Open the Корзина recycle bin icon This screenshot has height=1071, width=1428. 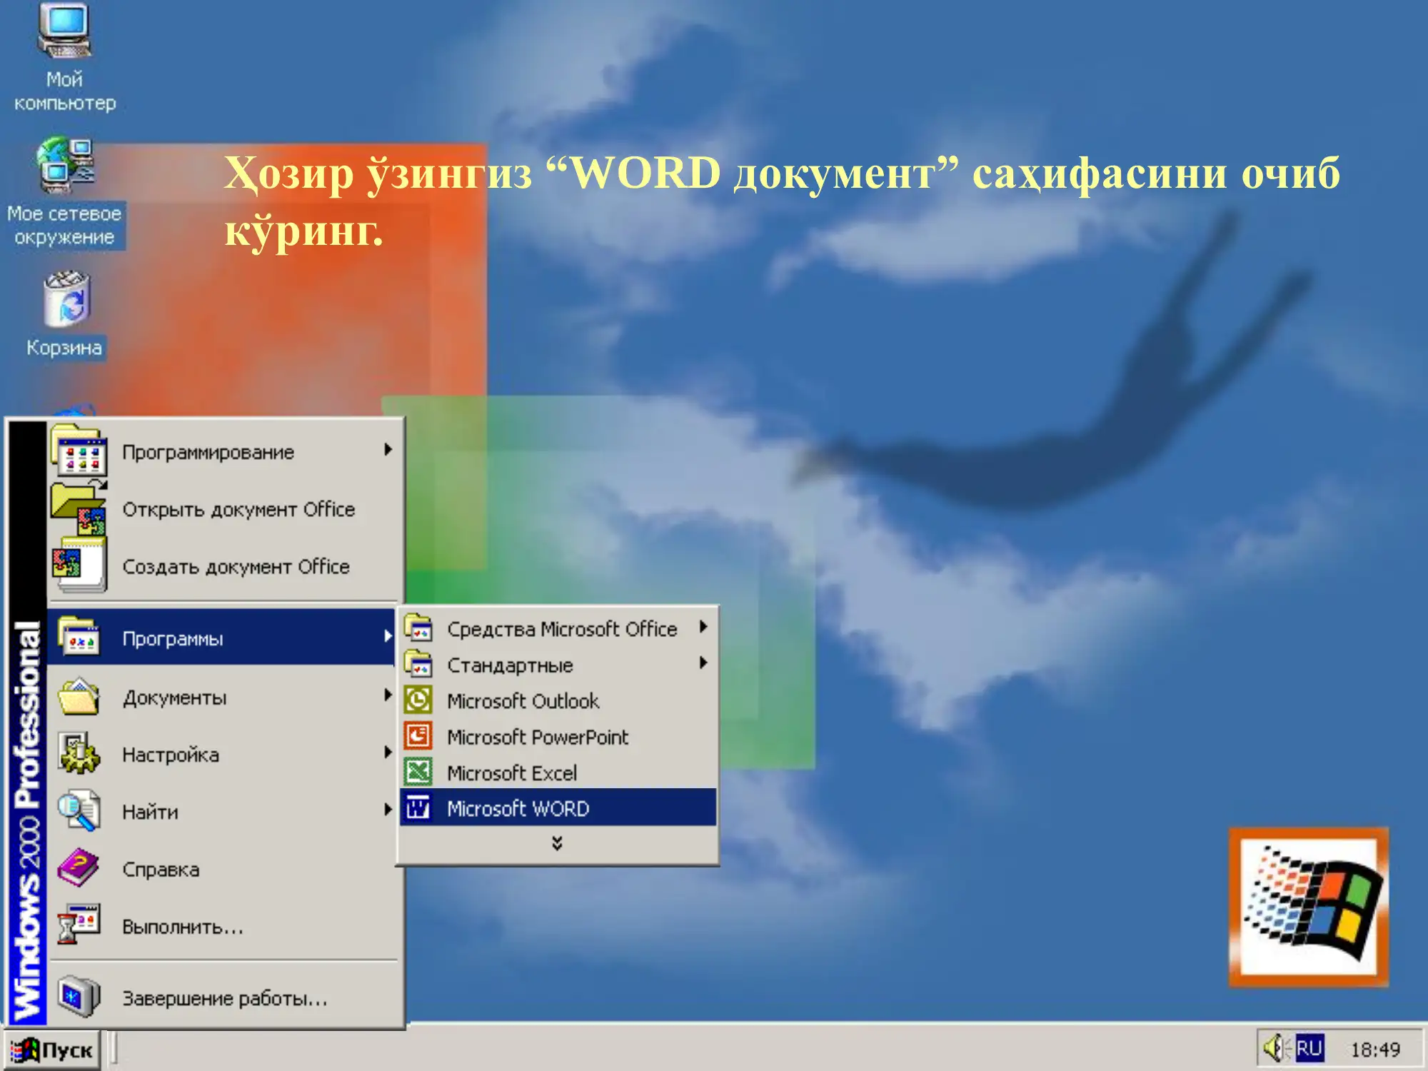tap(66, 298)
